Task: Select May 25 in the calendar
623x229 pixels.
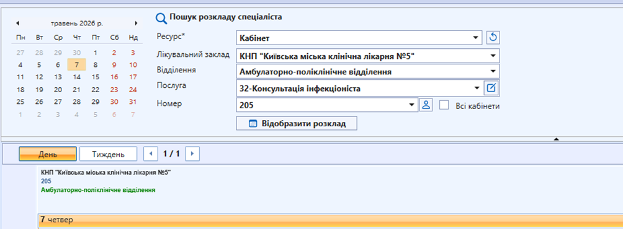Action: [x=20, y=102]
